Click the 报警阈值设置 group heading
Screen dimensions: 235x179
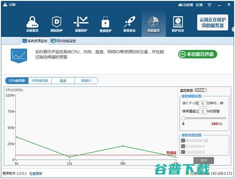191,96
